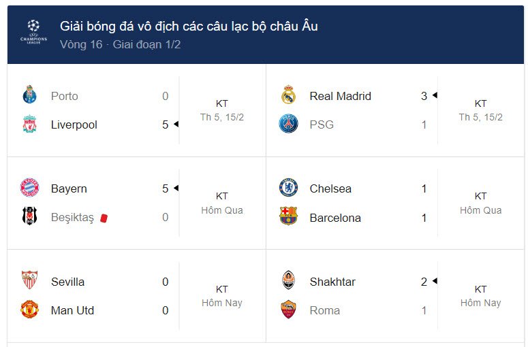Viewport: 528px width, 347px height.
Task: Click the Champions League logo in header
Action: [33, 32]
